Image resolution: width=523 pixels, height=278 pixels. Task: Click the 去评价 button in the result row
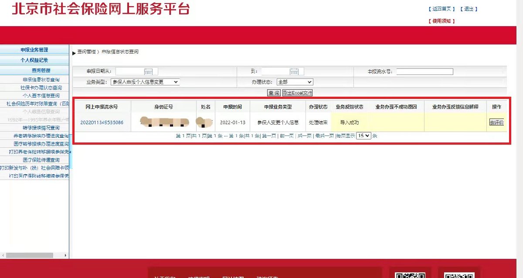coord(496,122)
